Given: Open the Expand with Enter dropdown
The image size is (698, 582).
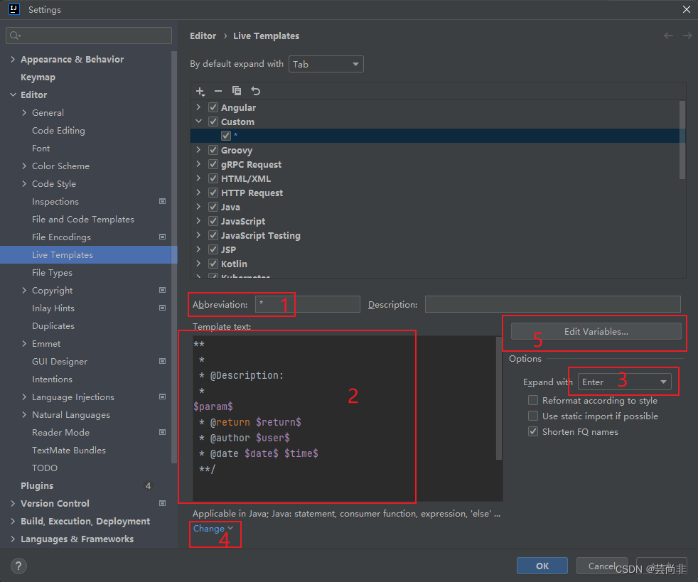Looking at the screenshot, I should click(x=625, y=382).
